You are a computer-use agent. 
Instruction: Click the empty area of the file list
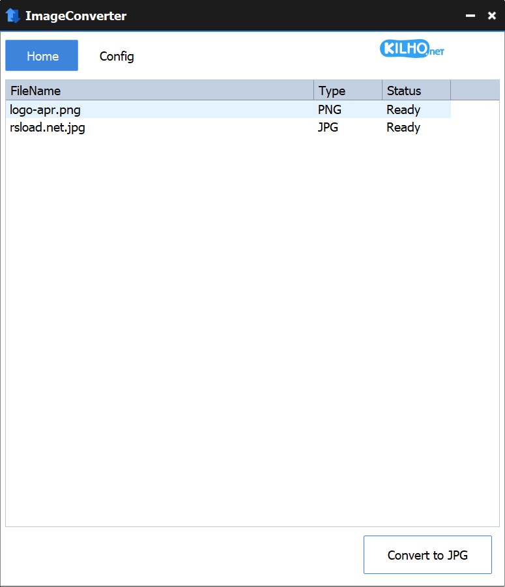(x=252, y=326)
